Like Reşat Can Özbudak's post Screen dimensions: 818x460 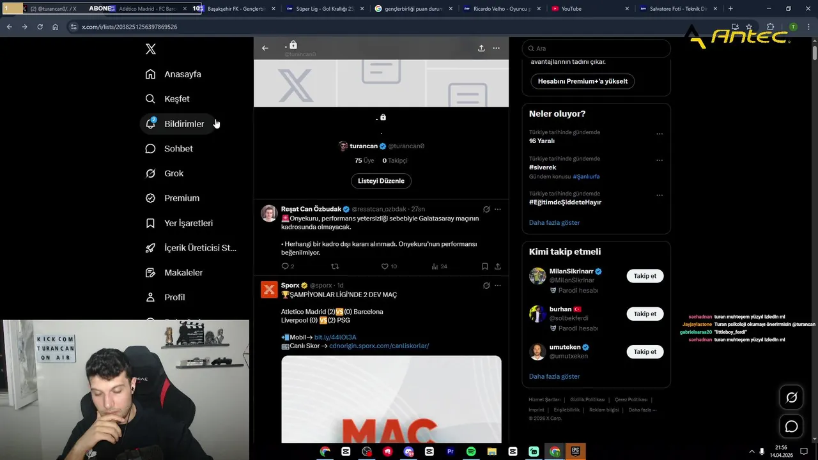click(x=389, y=266)
